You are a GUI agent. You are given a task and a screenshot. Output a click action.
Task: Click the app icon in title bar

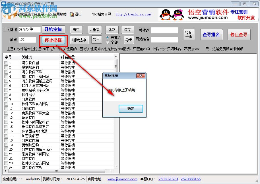coord(3,3)
